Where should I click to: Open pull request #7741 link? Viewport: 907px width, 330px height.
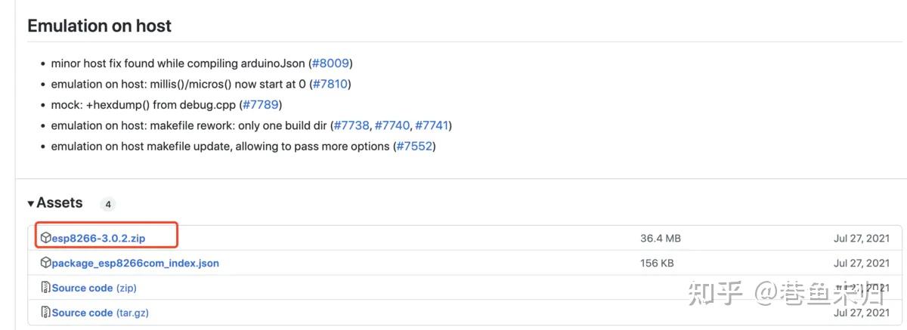coord(432,125)
